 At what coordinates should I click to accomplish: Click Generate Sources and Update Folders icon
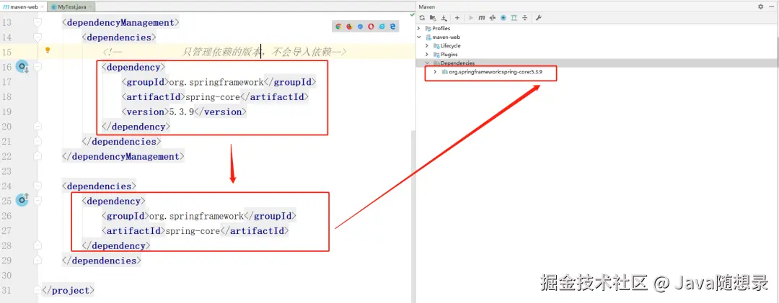433,18
